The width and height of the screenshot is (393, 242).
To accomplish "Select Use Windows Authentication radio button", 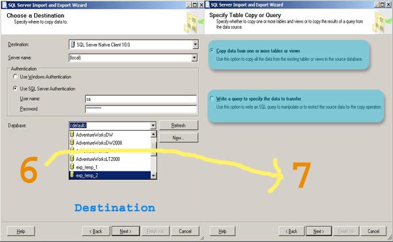I will pos(15,77).
